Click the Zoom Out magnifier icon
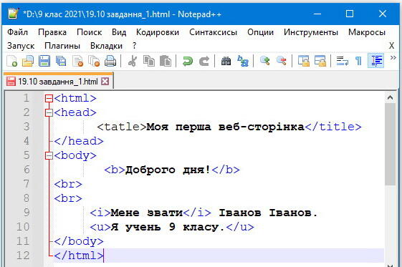402x267 pixels. 282,61
